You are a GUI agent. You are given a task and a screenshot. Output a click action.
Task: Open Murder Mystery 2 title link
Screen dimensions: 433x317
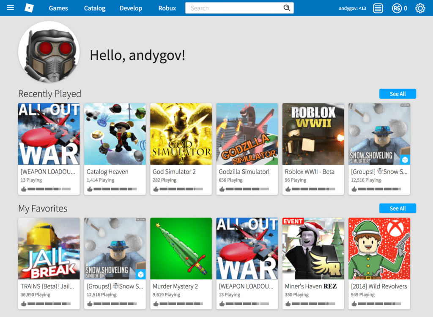click(x=175, y=287)
